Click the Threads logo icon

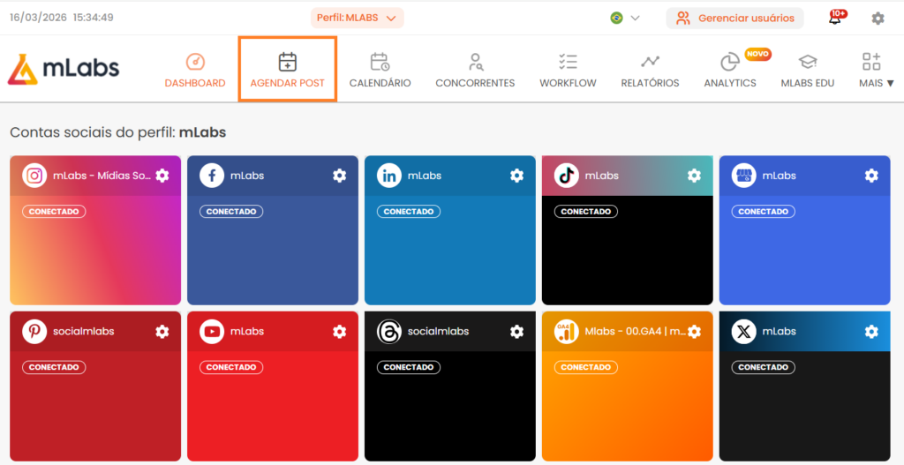(x=389, y=331)
